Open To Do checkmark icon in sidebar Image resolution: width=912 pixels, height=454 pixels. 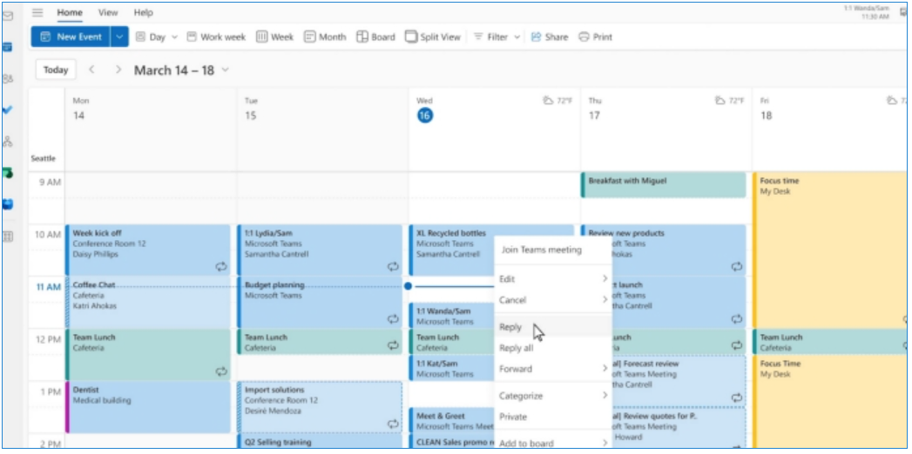[x=8, y=110]
